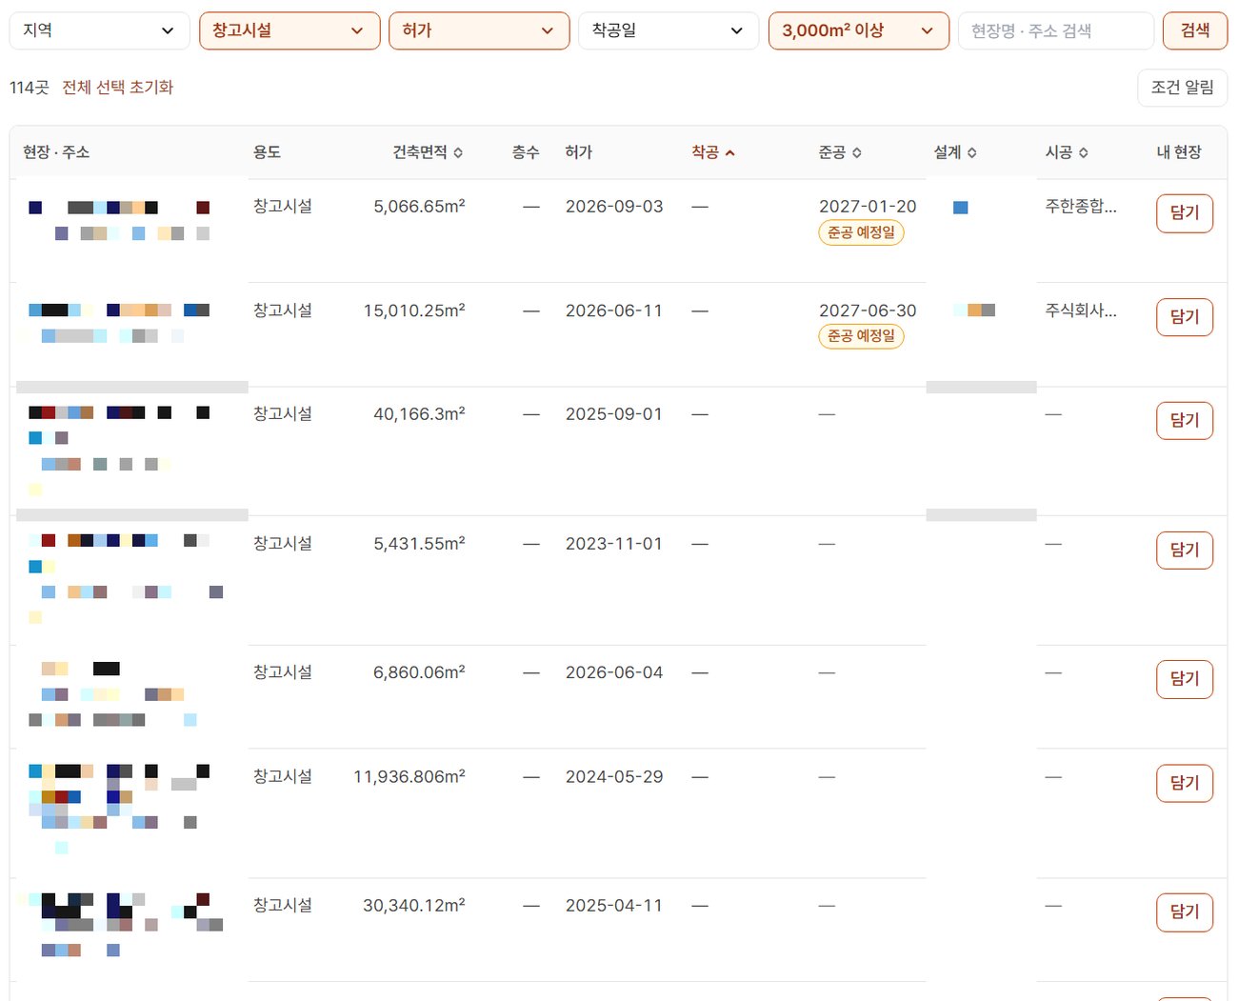Select the floor area 40,166.3m²
This screenshot has width=1238, height=1001.
[419, 414]
